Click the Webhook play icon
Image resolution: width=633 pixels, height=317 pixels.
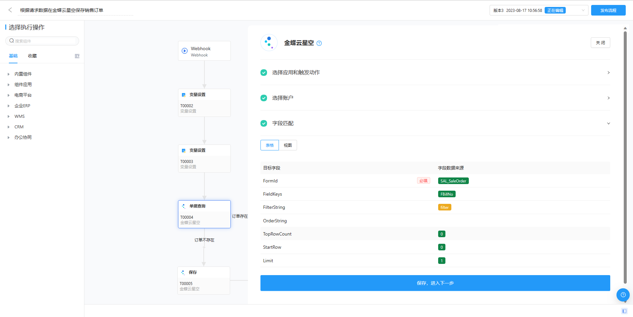185,51
